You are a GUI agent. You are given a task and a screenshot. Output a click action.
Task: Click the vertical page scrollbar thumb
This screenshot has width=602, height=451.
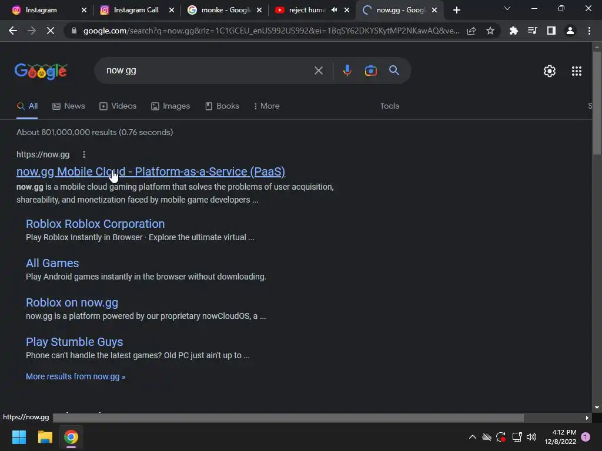[597, 103]
